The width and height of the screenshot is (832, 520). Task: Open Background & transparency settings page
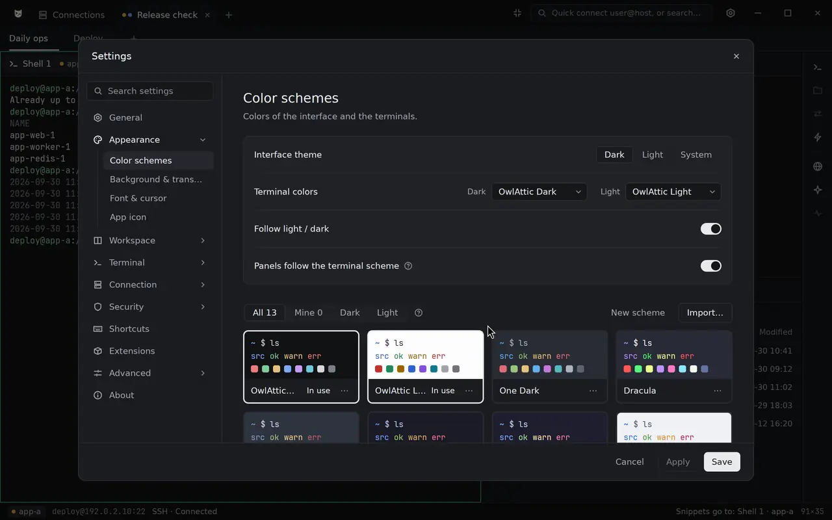[x=158, y=179]
